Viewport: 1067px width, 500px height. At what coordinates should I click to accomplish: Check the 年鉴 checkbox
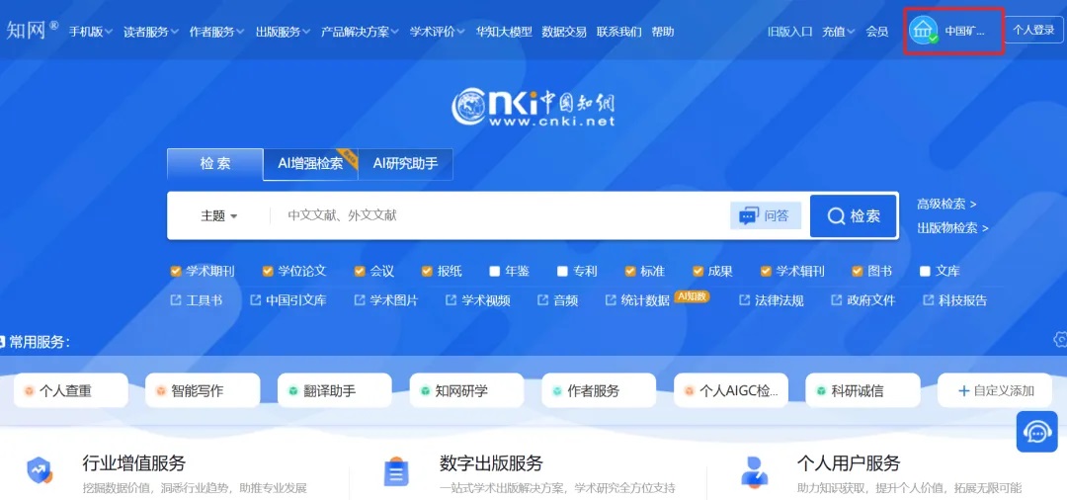[x=495, y=272]
